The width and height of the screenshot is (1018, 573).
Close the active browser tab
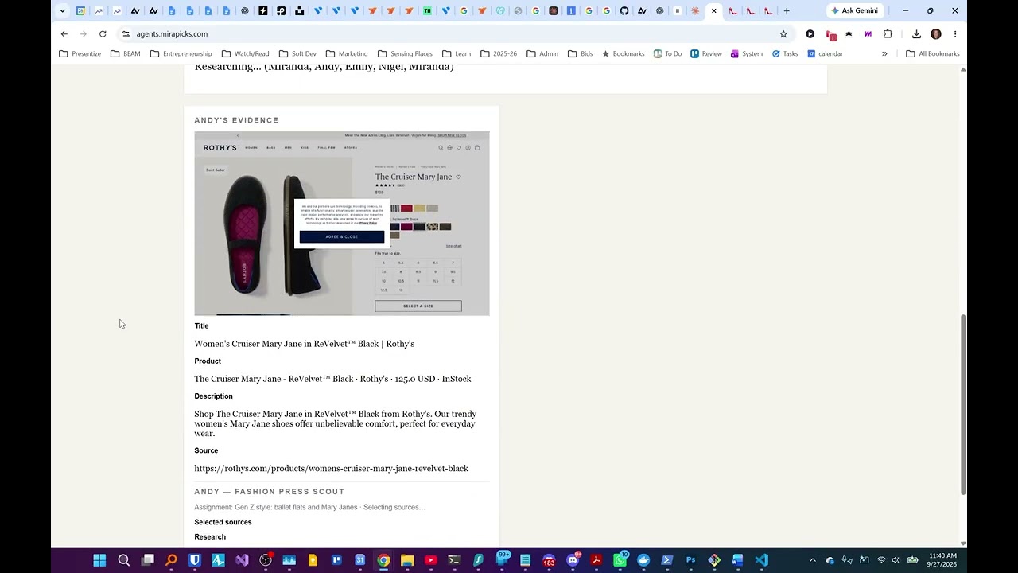click(x=713, y=11)
